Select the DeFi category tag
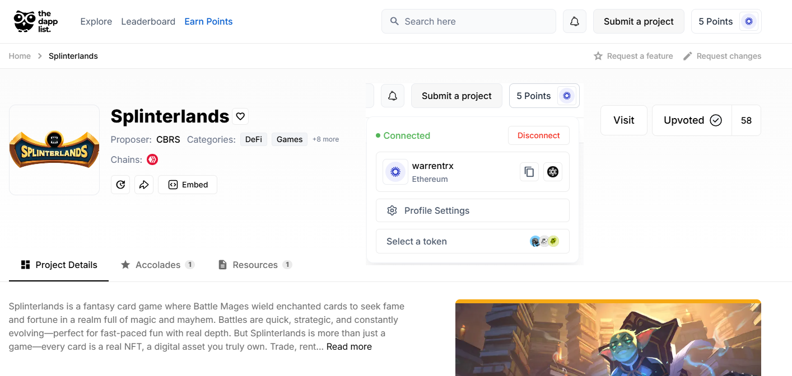This screenshot has height=376, width=792. pos(254,139)
